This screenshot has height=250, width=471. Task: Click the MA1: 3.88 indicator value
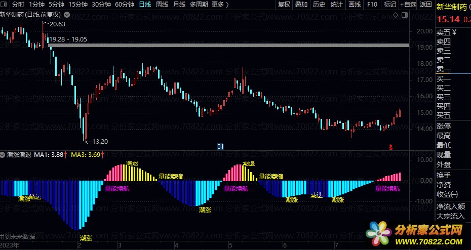click(x=49, y=155)
